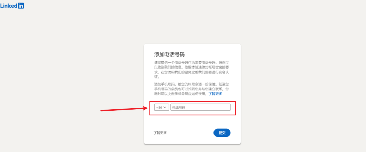Click the red annotation arrow head
366x152 pixels.
(145, 108)
